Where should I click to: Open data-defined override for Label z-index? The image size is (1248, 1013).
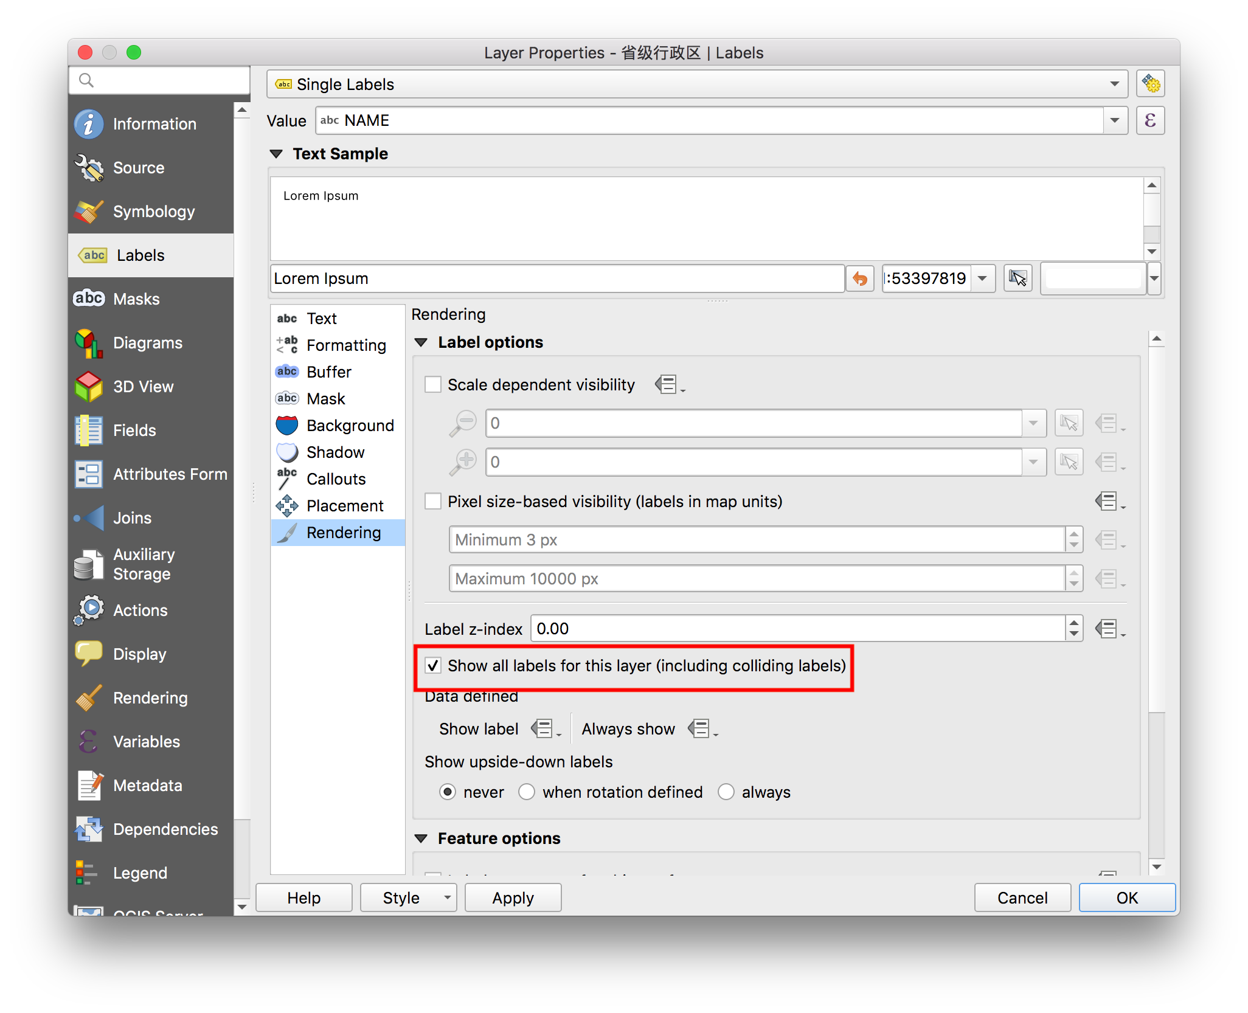1108,629
